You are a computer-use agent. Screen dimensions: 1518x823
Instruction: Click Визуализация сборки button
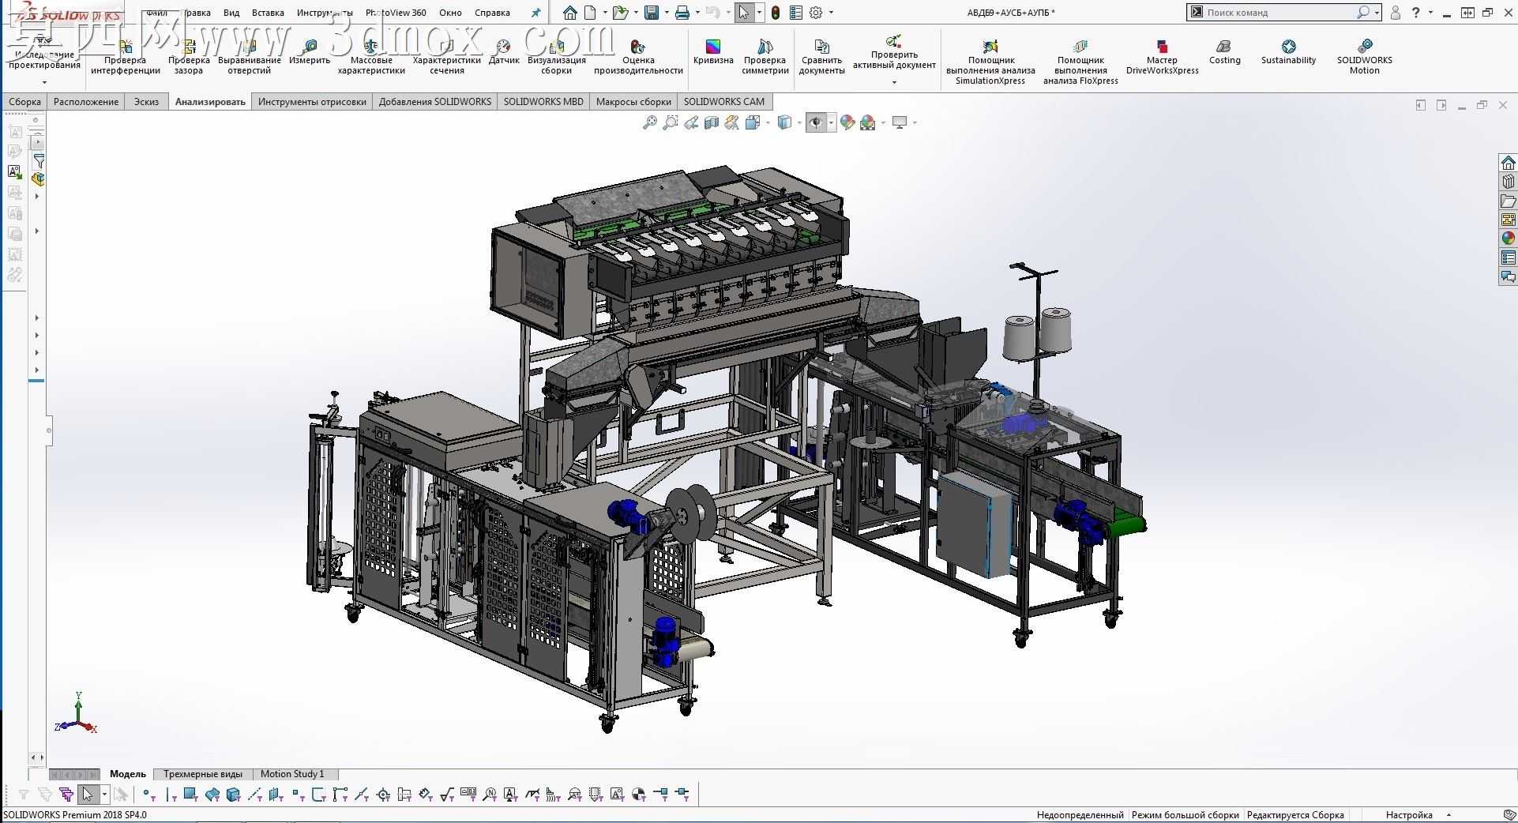coord(557,57)
